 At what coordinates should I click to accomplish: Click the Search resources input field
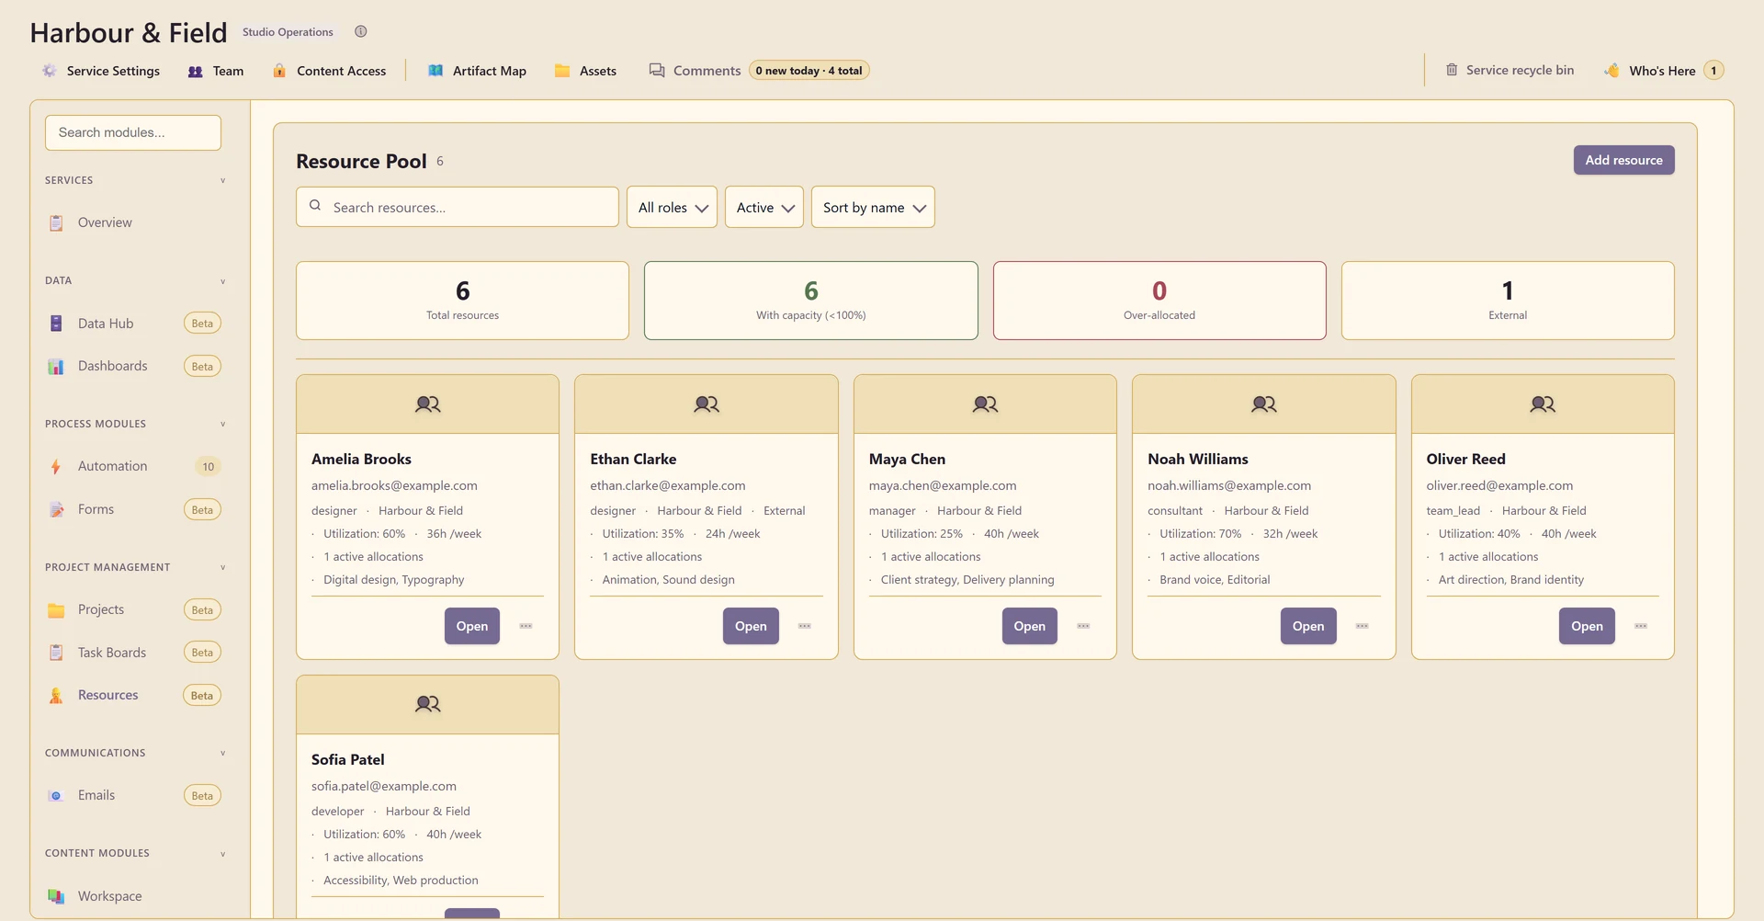pyautogui.click(x=458, y=207)
